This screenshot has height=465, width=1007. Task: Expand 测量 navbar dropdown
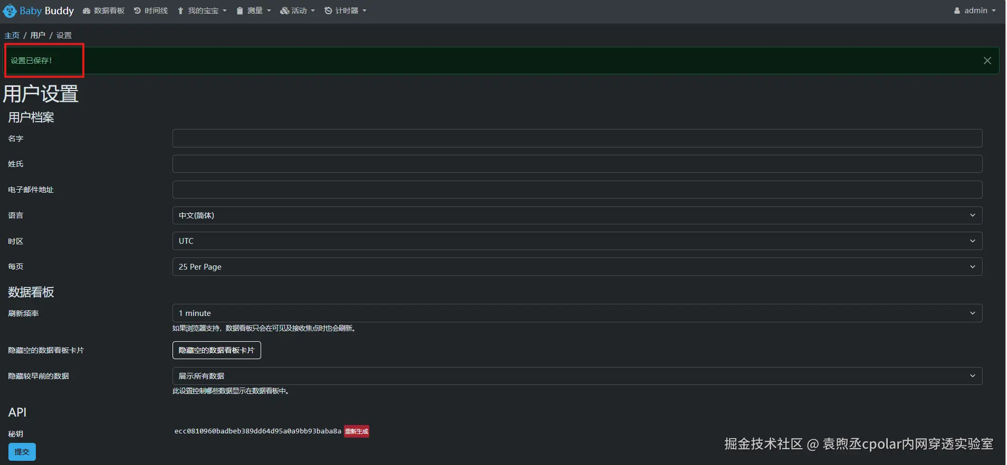(x=254, y=11)
